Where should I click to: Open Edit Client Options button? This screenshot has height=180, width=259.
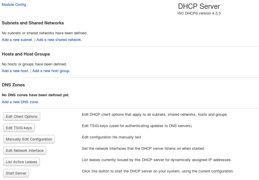point(22,117)
